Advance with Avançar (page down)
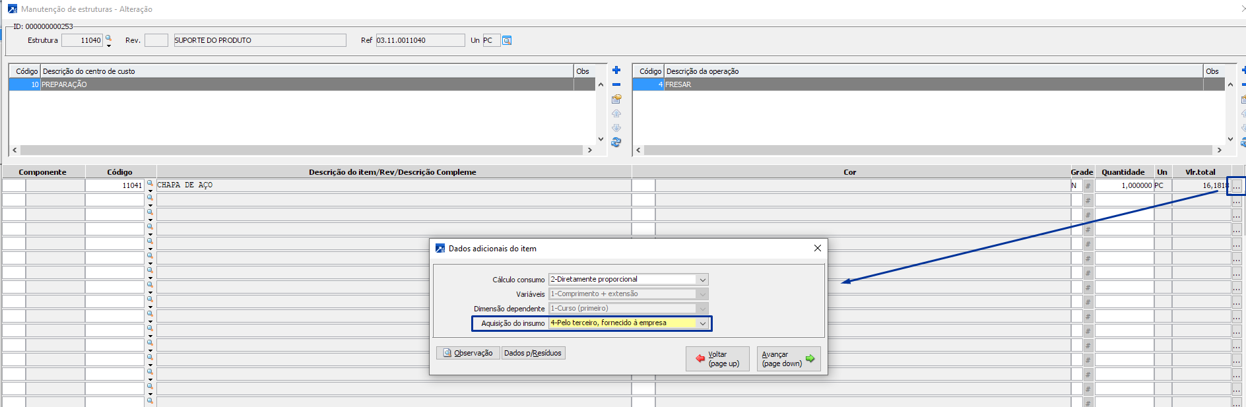This screenshot has width=1246, height=407. tap(789, 359)
